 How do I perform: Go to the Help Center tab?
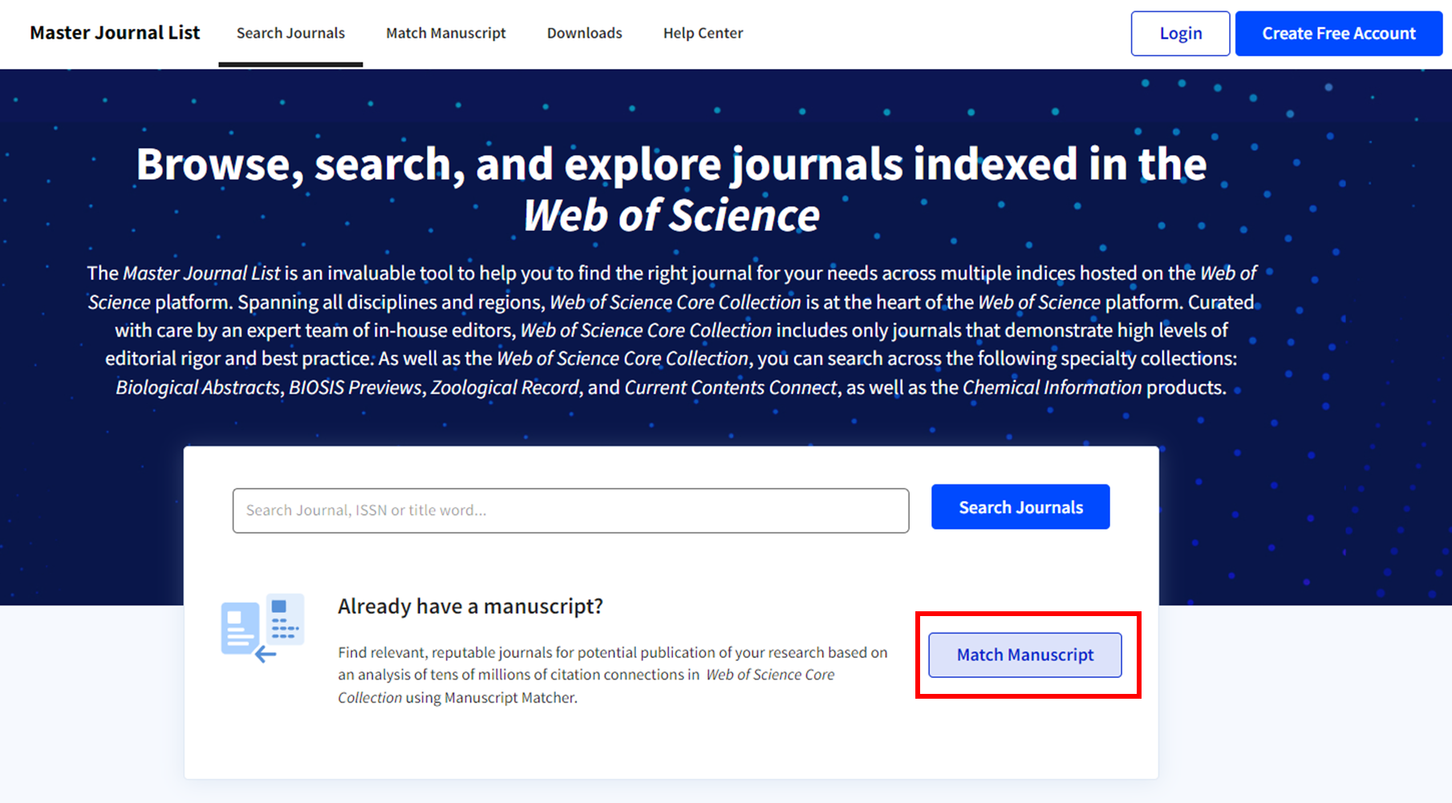[x=703, y=33]
